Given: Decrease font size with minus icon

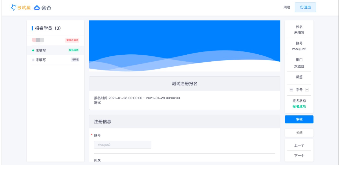Looking at the screenshot, I should click(291, 90).
